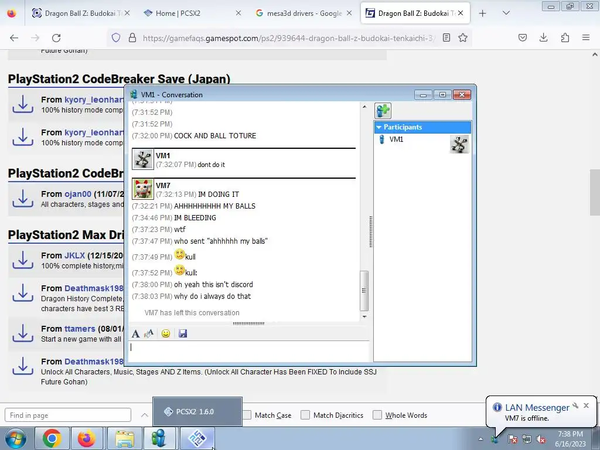Toggle reader view icon in address bar
Image resolution: width=600 pixels, height=450 pixels.
click(446, 37)
